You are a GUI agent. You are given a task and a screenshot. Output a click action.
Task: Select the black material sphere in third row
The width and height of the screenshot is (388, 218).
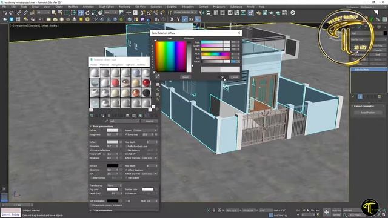pos(146,93)
